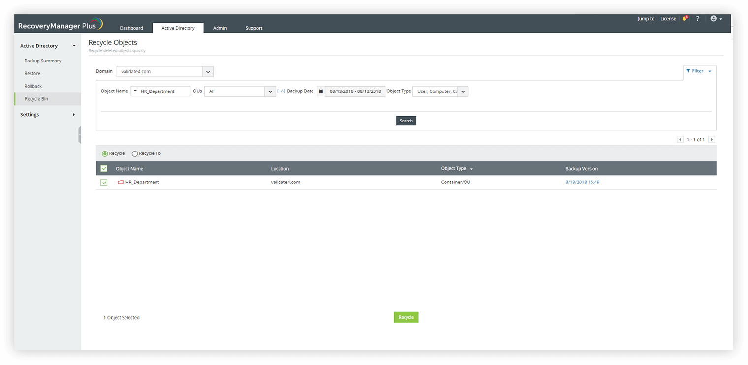The image size is (748, 365).
Task: Expand the Filter dropdown arrow
Action: pos(710,72)
